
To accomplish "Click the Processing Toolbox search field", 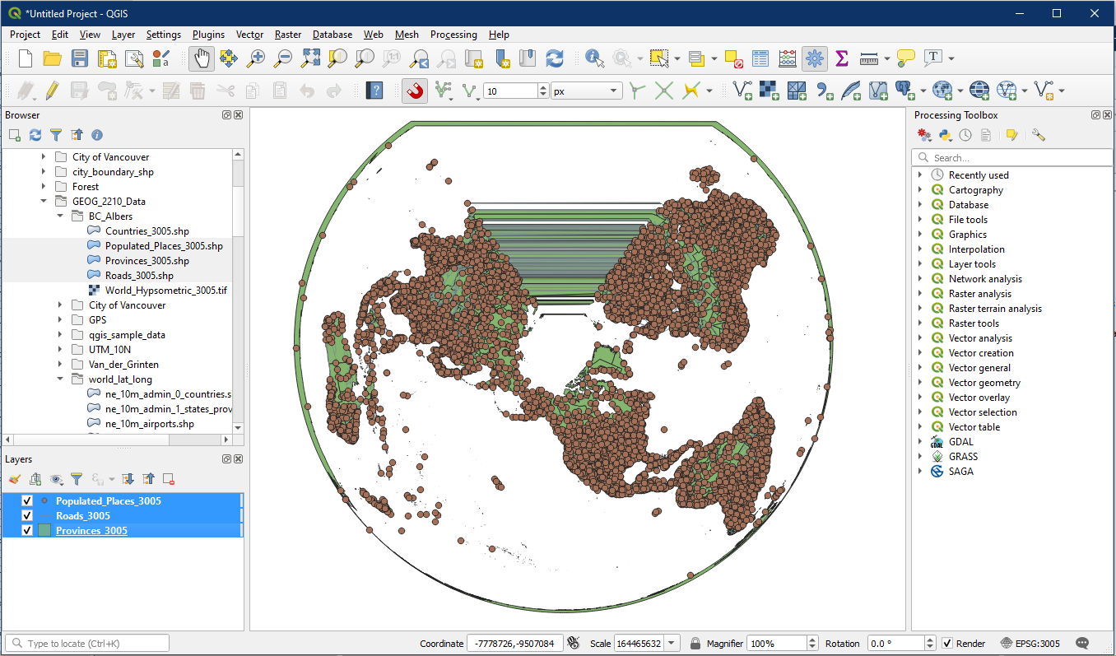I will coord(1012,157).
